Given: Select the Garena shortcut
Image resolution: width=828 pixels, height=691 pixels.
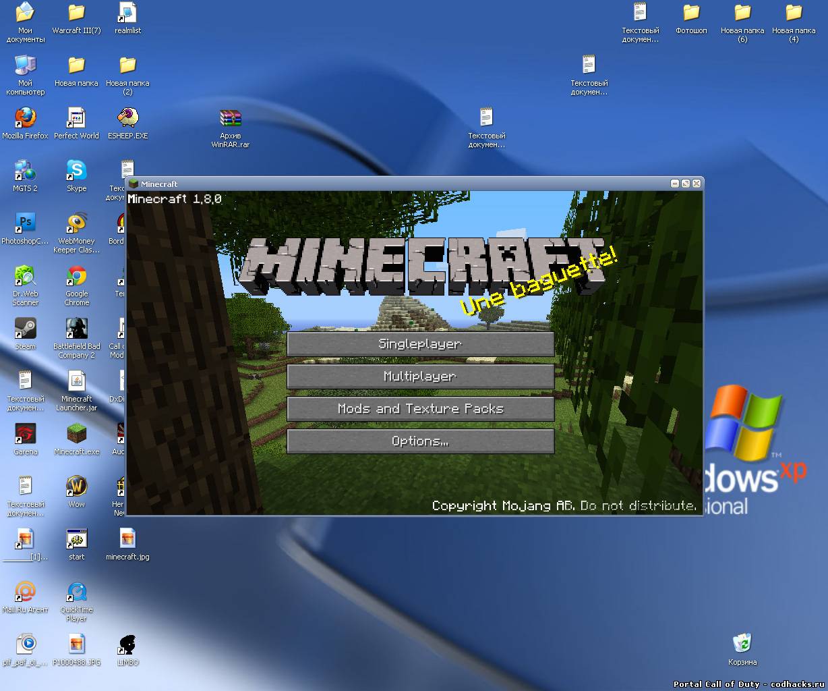Looking at the screenshot, I should [x=26, y=433].
